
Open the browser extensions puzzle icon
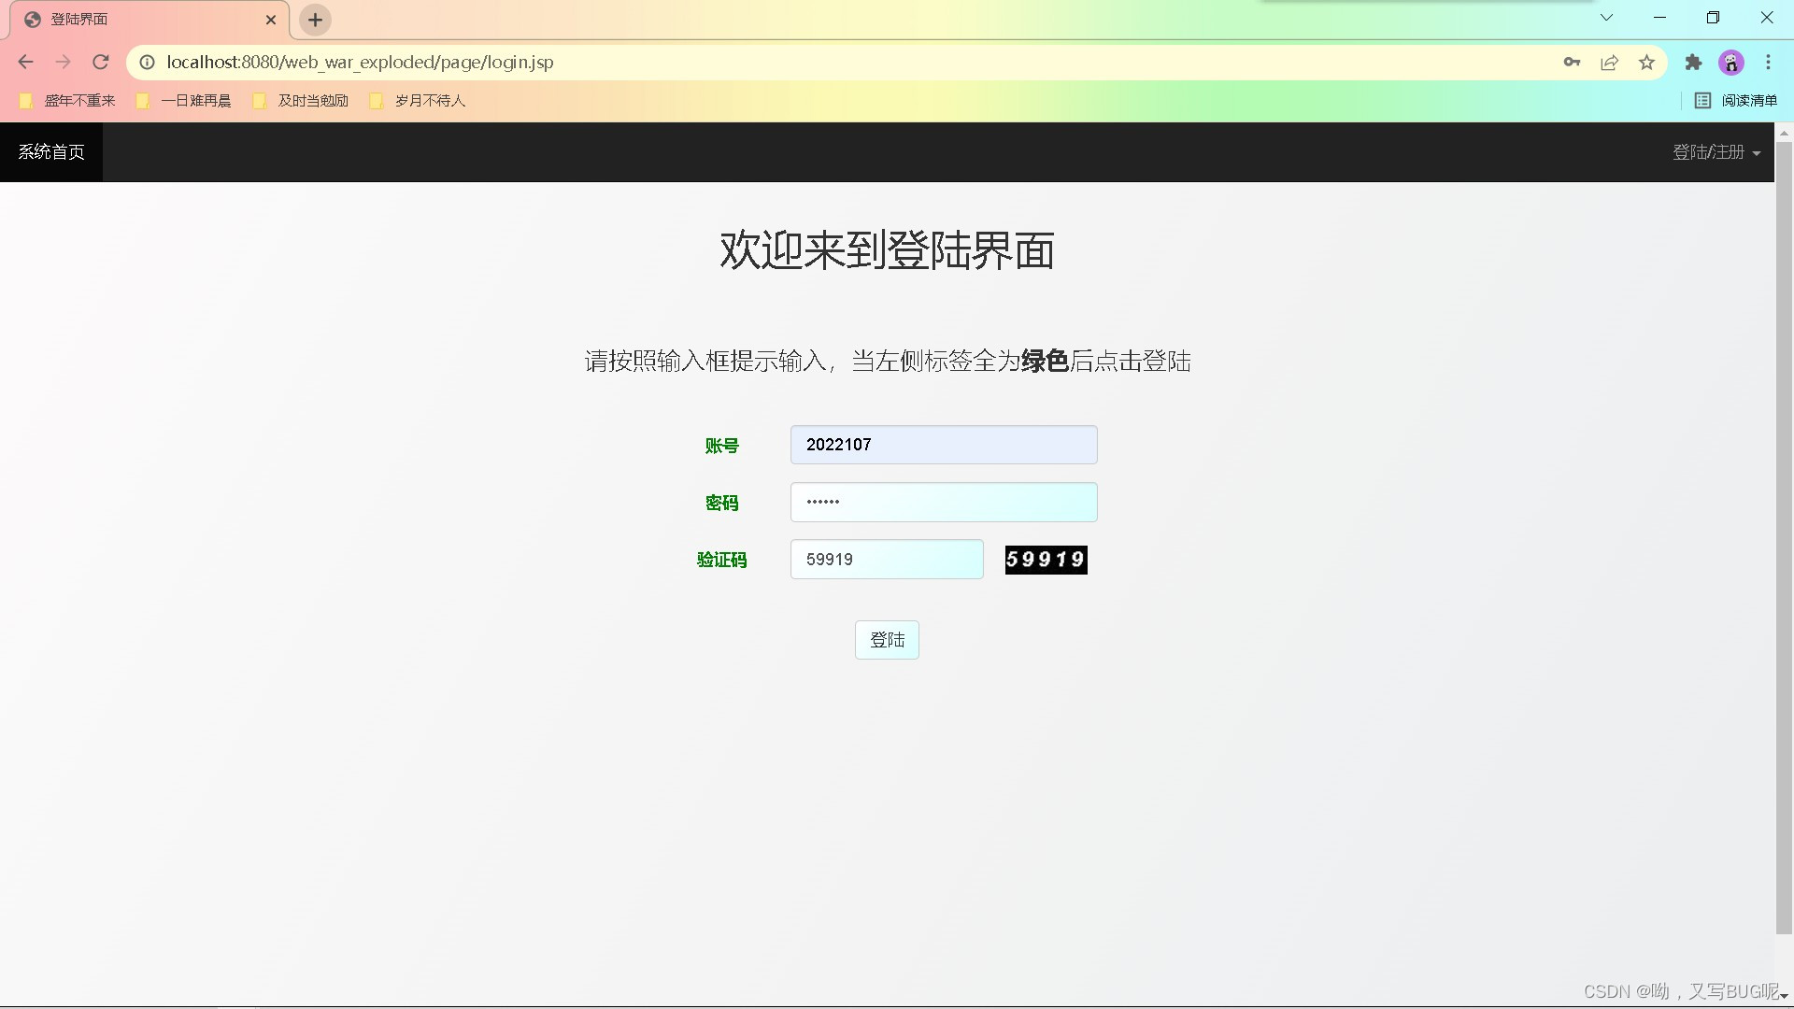click(x=1693, y=63)
